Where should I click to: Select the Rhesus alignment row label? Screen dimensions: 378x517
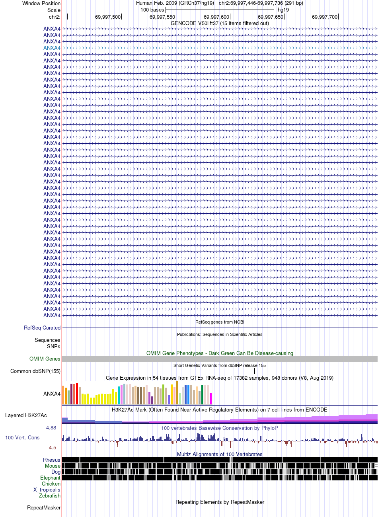point(52,460)
